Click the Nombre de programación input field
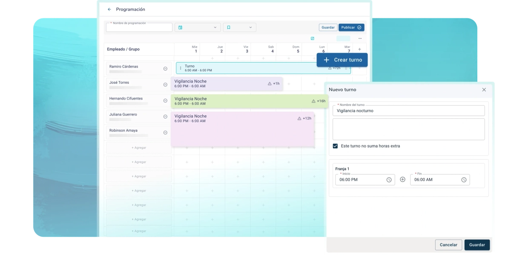 point(139,27)
